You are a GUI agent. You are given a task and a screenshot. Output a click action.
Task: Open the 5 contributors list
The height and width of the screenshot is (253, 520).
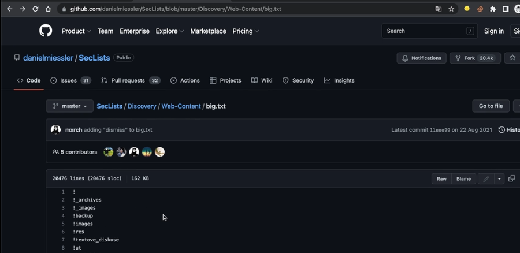tap(75, 152)
